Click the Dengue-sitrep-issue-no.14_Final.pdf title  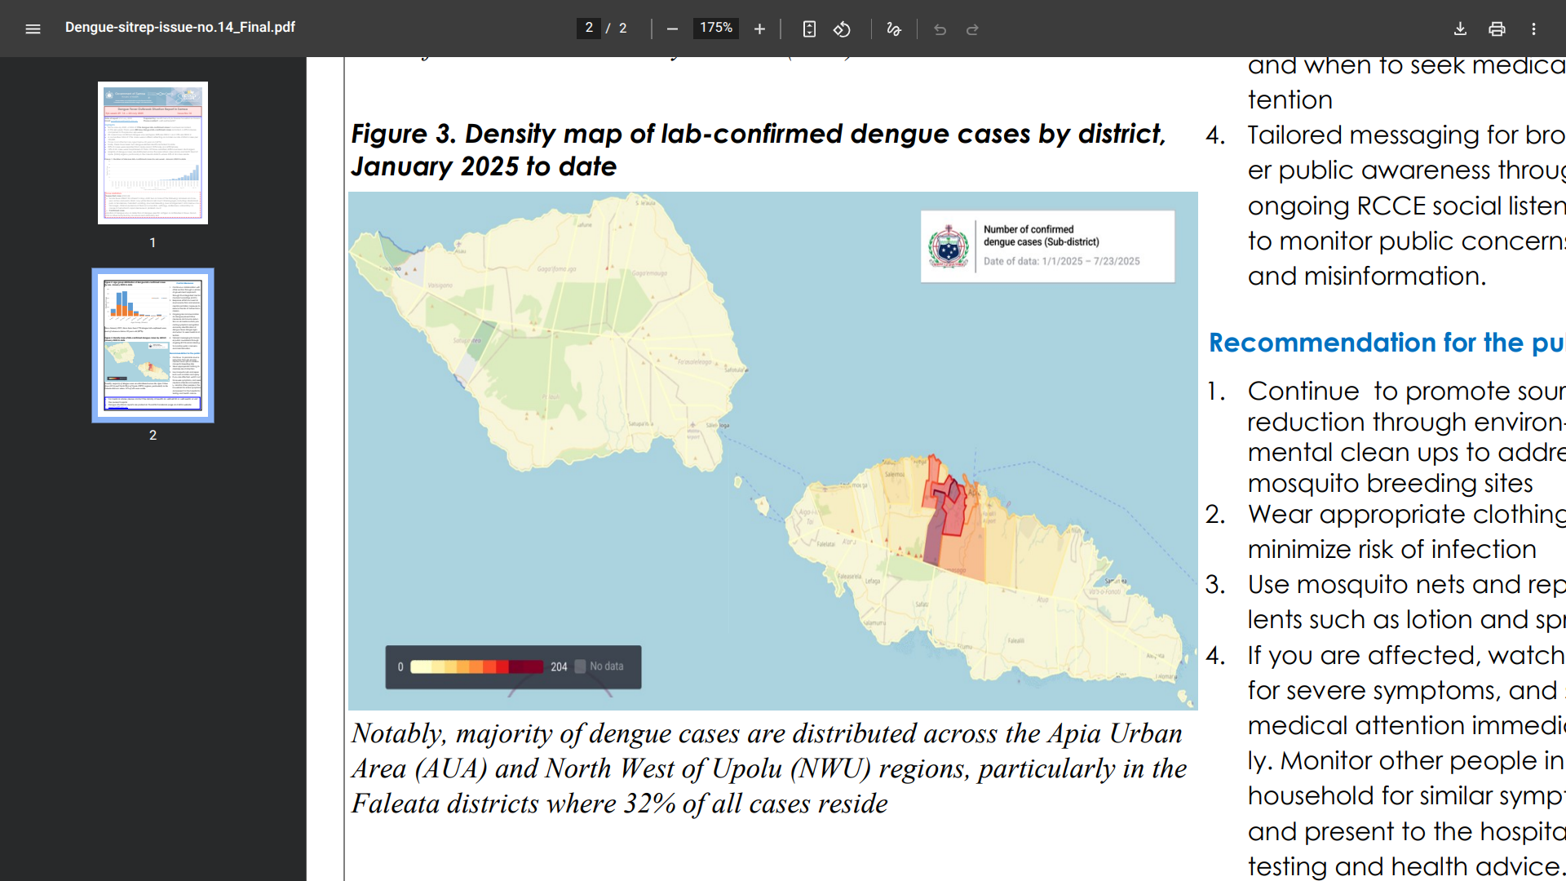click(x=179, y=27)
